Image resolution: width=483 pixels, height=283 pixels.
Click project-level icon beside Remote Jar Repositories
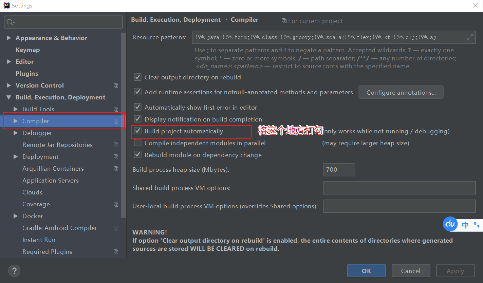point(116,145)
